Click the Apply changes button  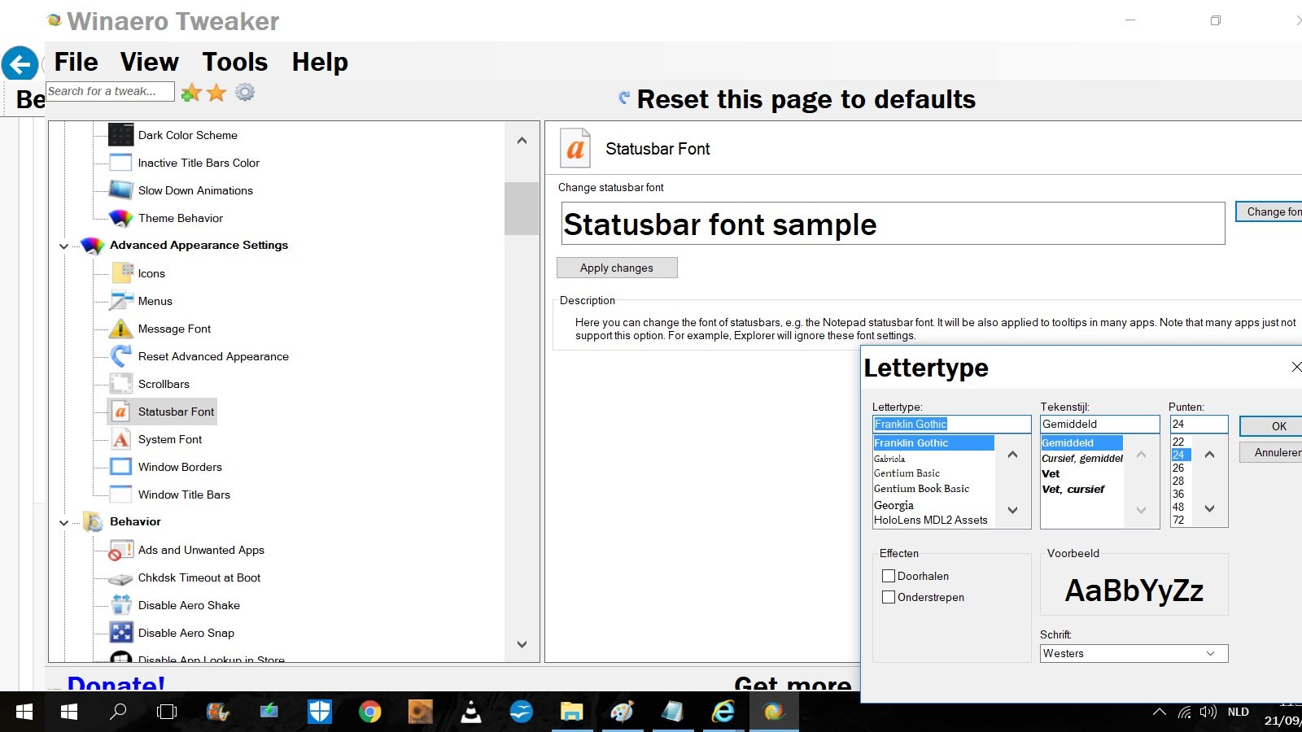click(x=617, y=268)
